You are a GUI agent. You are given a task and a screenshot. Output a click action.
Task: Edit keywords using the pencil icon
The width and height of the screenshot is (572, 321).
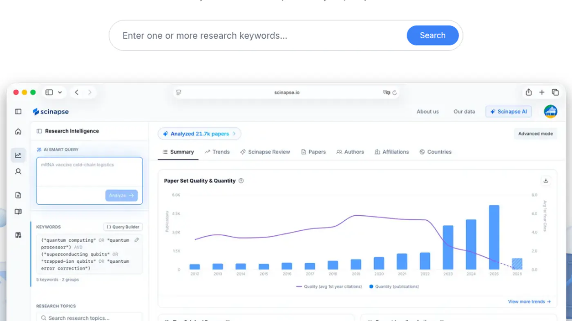[136, 240]
